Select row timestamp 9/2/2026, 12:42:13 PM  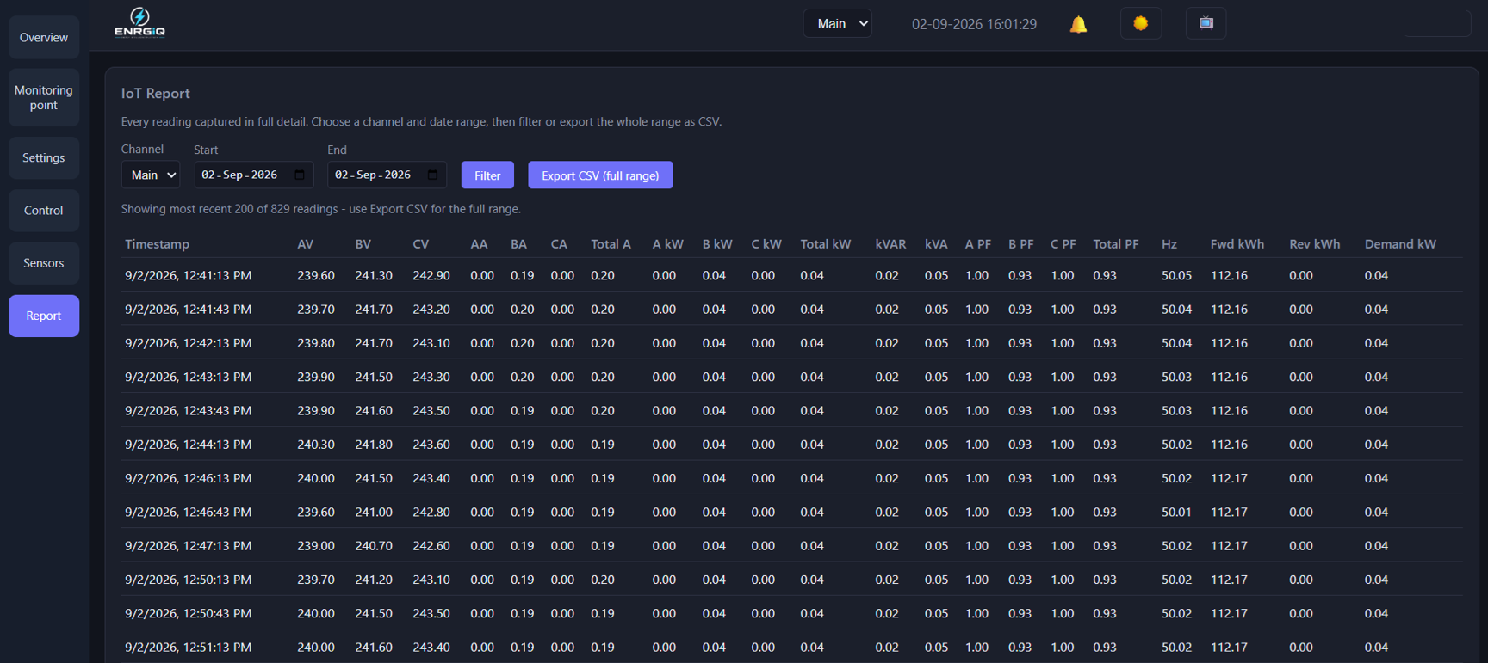coord(189,343)
